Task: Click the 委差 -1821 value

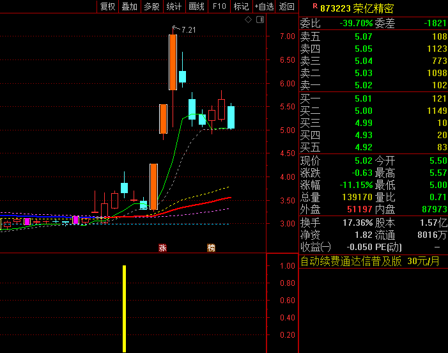Action: [435, 23]
